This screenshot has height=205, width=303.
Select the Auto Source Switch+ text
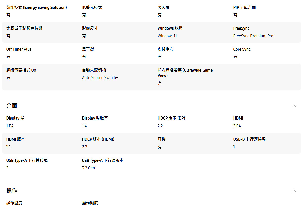pyautogui.click(x=100, y=78)
